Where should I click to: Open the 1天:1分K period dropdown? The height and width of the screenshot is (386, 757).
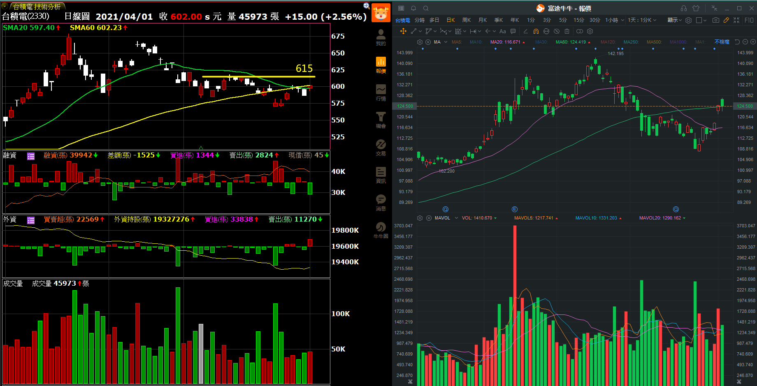coord(642,20)
